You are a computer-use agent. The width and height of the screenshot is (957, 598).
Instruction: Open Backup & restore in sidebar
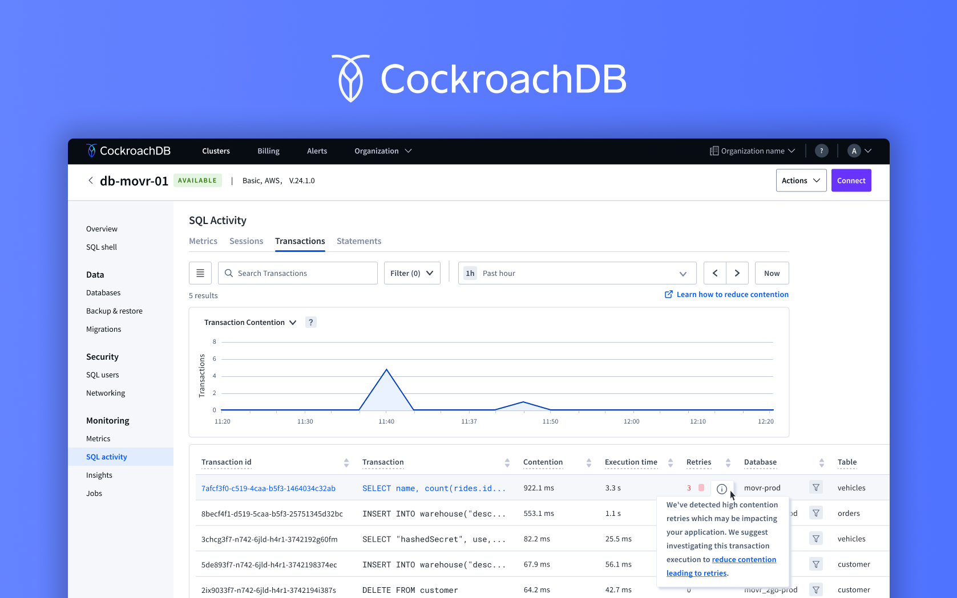coord(114,311)
